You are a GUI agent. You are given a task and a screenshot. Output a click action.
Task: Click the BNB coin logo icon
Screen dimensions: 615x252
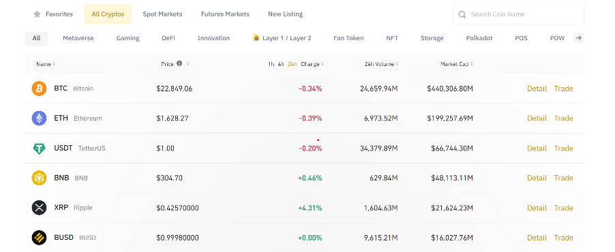(x=40, y=178)
